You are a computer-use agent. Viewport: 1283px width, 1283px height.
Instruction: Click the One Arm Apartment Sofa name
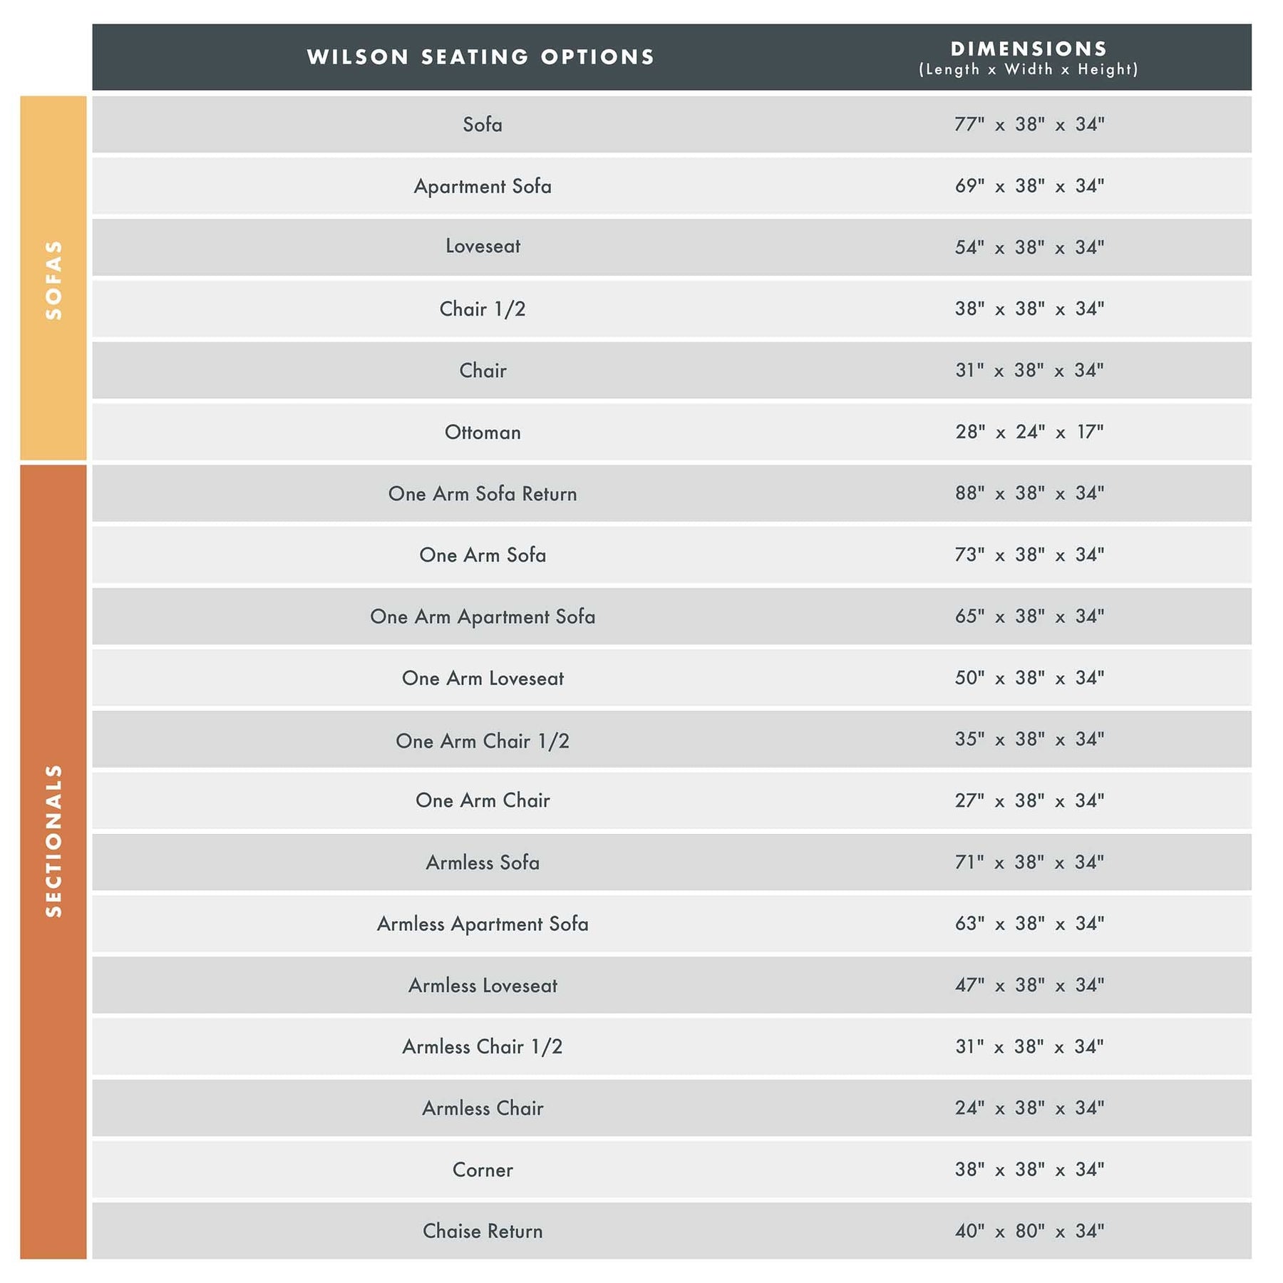(483, 617)
